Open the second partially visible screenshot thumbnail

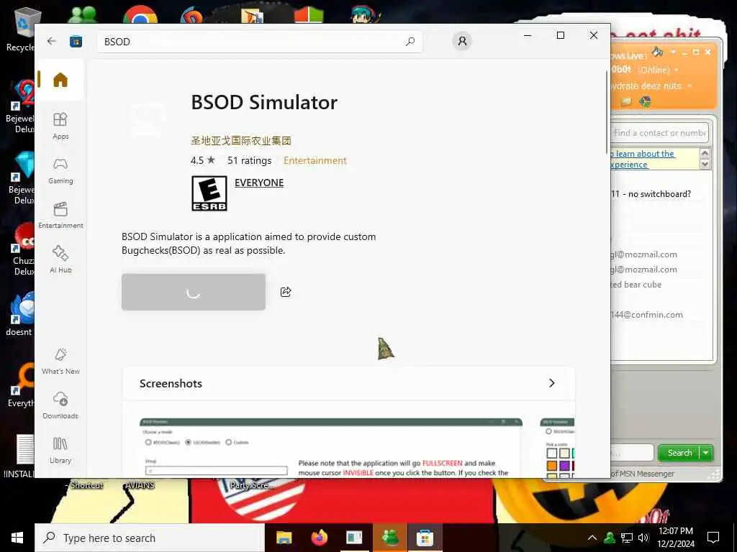click(558, 447)
